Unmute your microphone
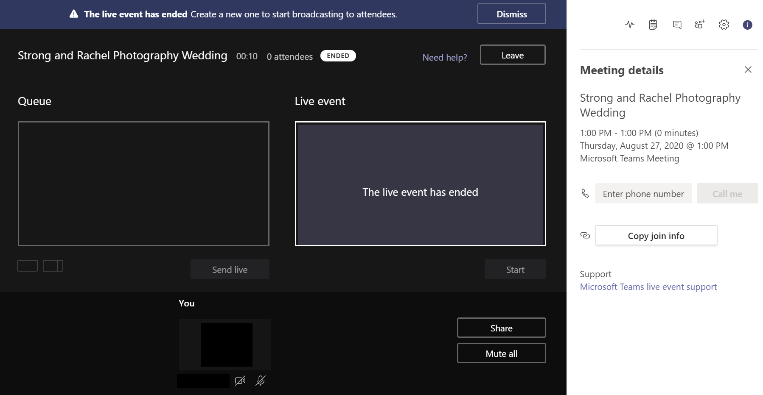763x395 pixels. (261, 381)
